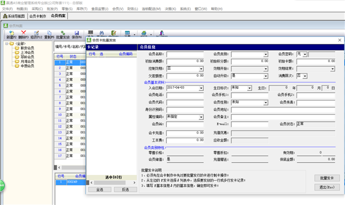Image resolution: width=345 pixels, height=205 pixels.
Task: Collapse the 全部 tree root node
Action: tap(7, 44)
